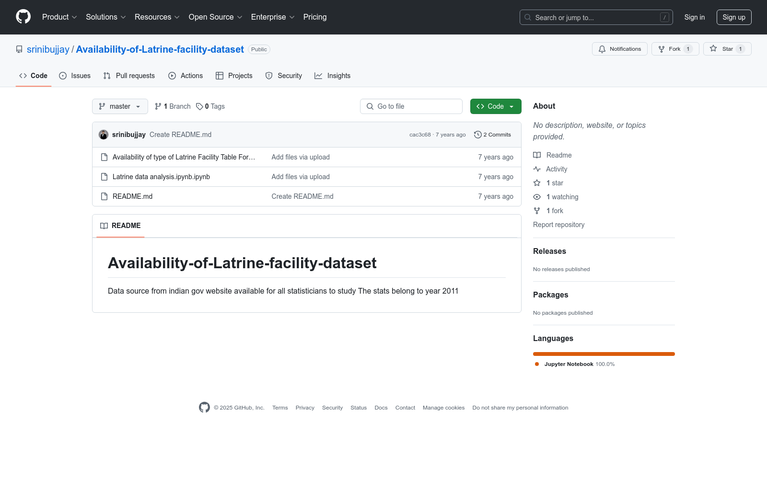Open the Actions tab
The image size is (767, 479).
(x=186, y=76)
